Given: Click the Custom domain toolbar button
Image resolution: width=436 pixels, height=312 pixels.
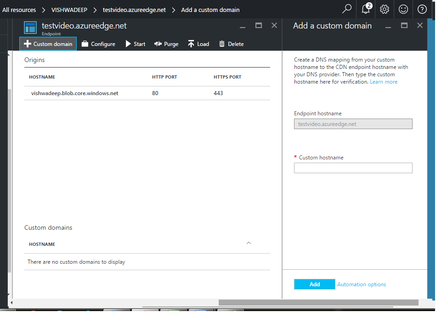Looking at the screenshot, I should click(48, 44).
